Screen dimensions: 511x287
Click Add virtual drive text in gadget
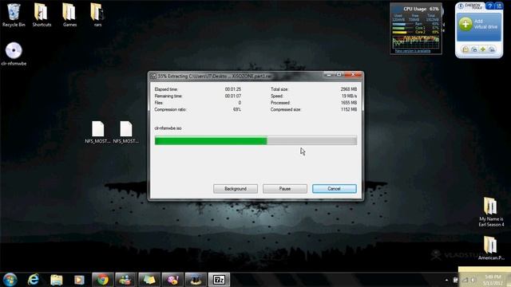tap(485, 24)
